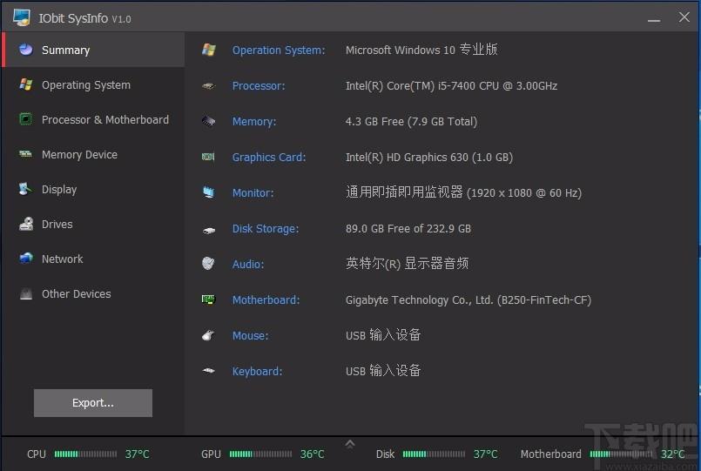
Task: Click the 89.0 GB Free of 232.9 GB text
Action: 408,229
